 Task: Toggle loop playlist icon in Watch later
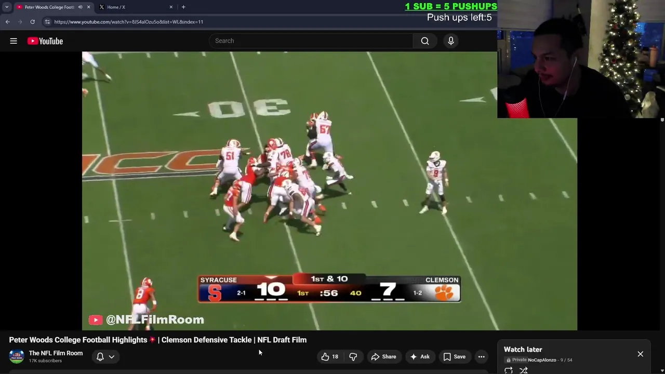[509, 370]
